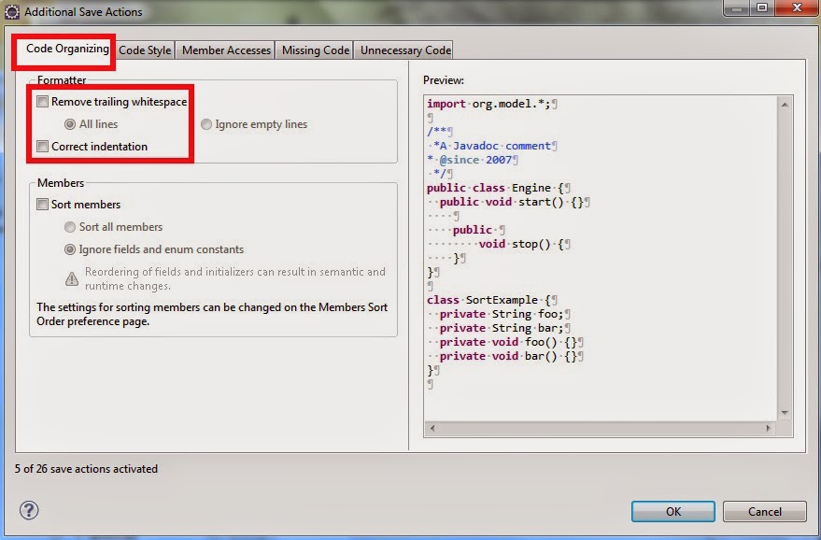Select the All lines radio button
The image size is (821, 540).
70,122
